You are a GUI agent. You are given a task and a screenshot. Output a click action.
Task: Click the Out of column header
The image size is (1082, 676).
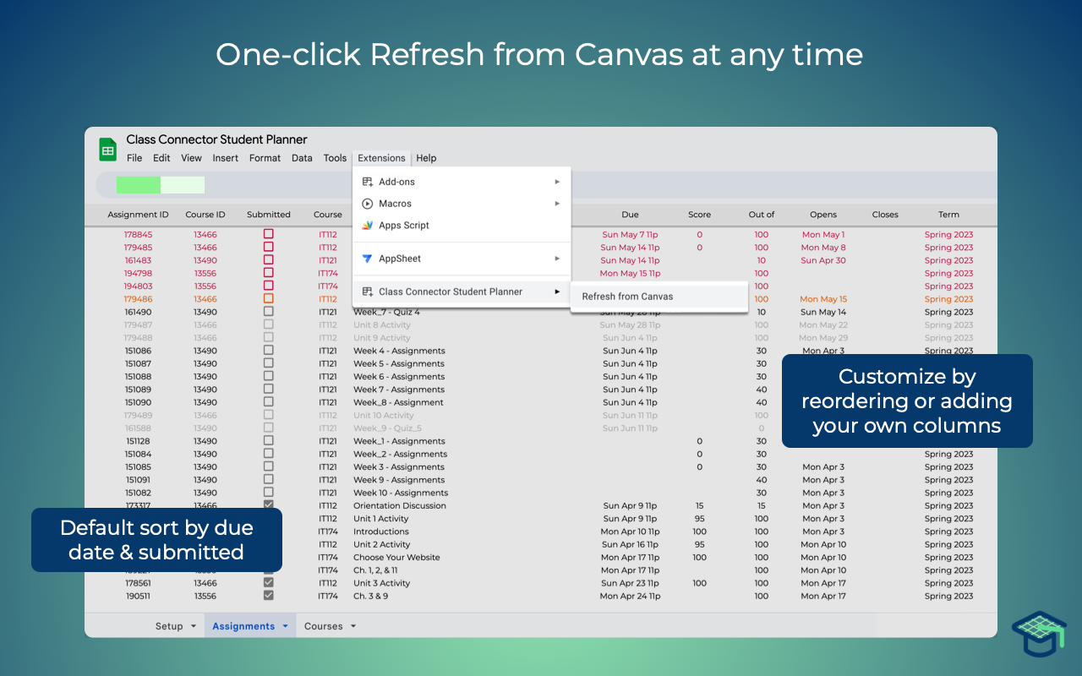point(762,215)
